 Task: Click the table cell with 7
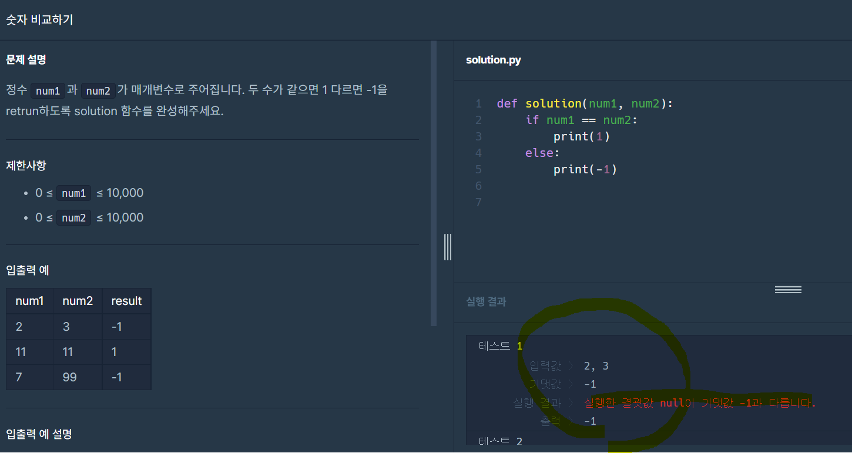click(29, 377)
